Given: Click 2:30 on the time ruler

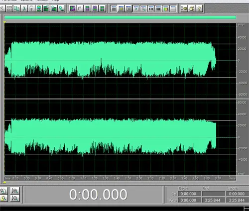Looking at the screenshot, I should click(173, 179).
